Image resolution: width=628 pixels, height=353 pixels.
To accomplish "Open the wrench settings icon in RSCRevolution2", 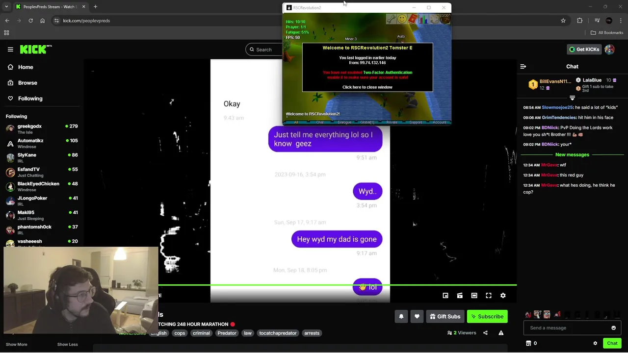I will pos(391,19).
